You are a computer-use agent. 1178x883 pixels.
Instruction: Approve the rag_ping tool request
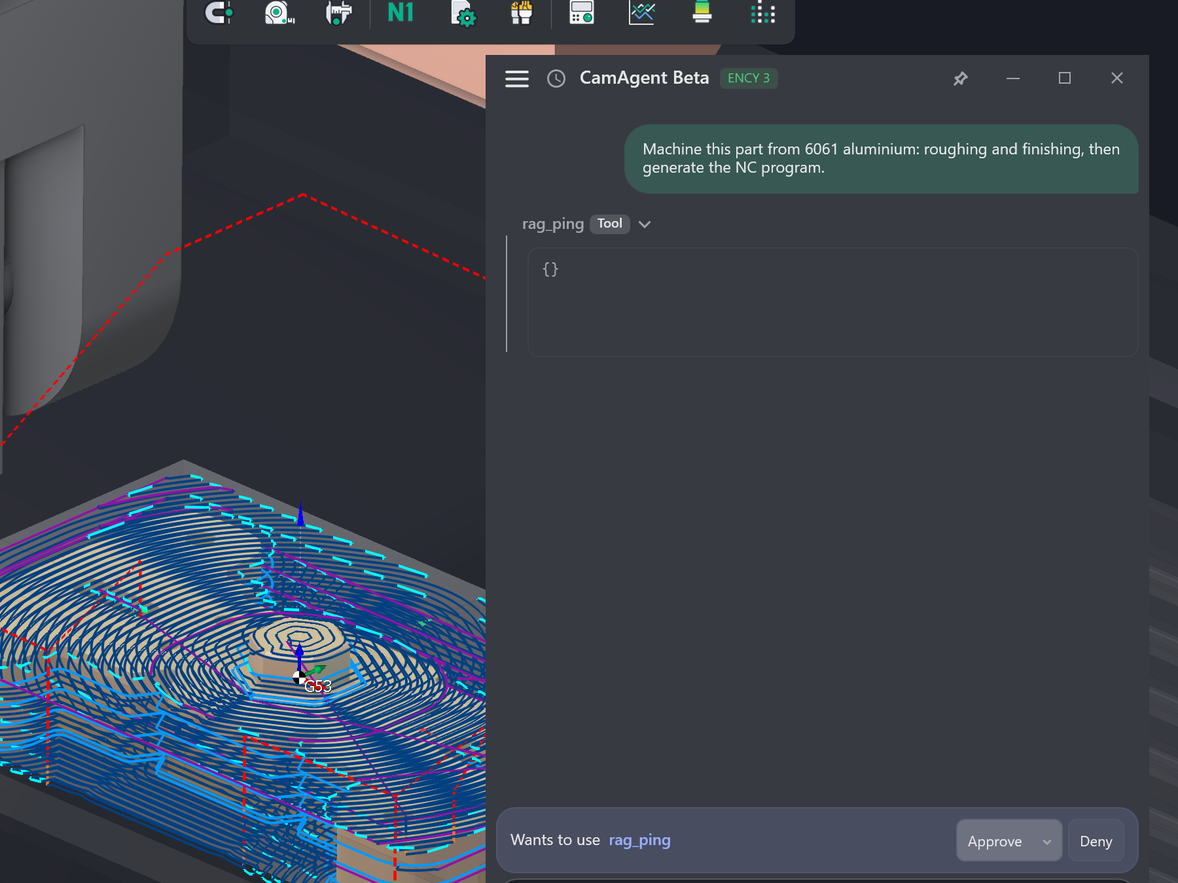coord(995,841)
